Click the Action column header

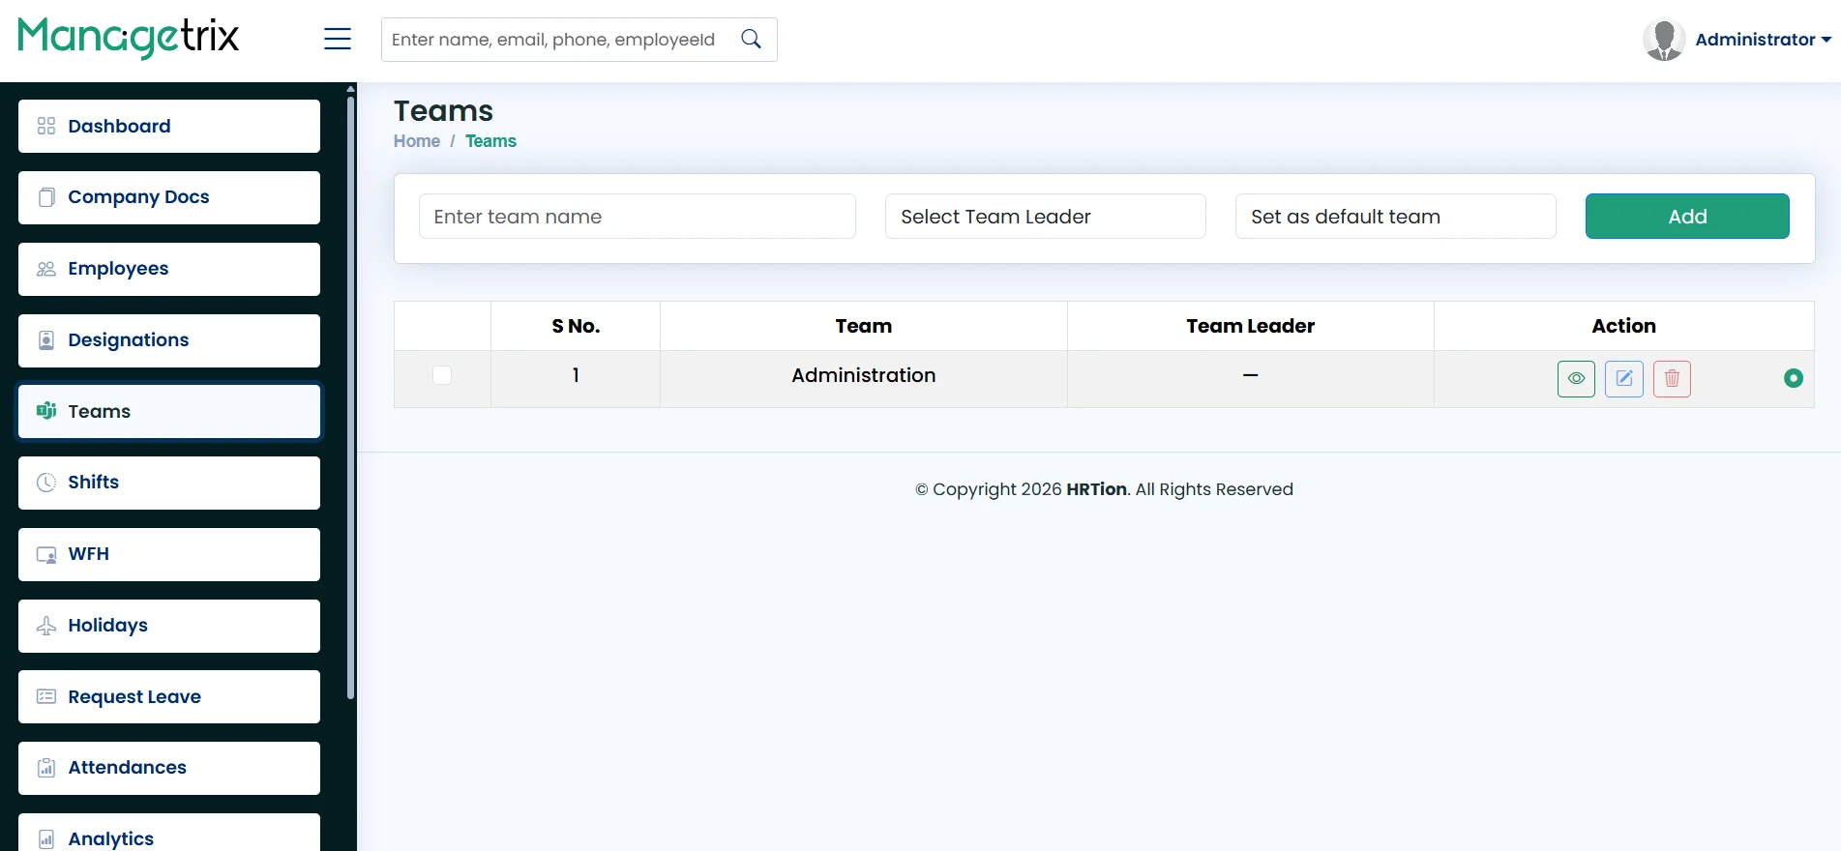(1623, 326)
